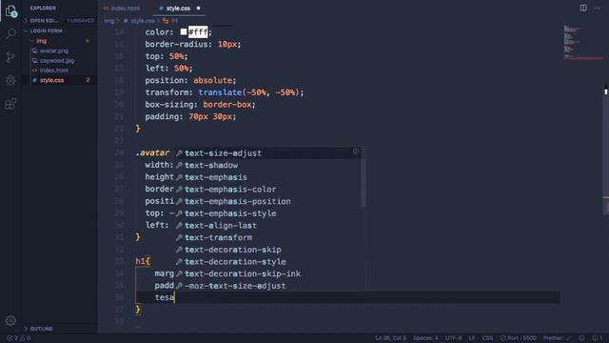This screenshot has width=609, height=343.
Task: Select the -moz-text-size-adjust suggestion
Action: pos(268,286)
